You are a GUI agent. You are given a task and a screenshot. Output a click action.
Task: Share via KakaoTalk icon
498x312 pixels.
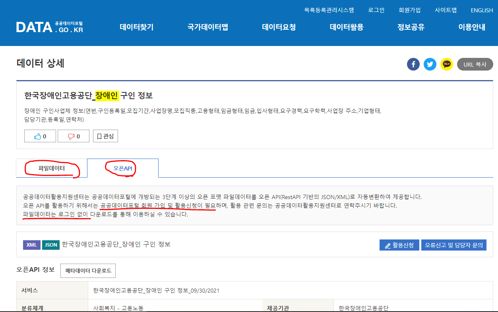447,64
